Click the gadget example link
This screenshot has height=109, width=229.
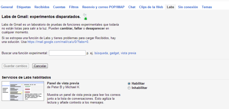coord(114,53)
